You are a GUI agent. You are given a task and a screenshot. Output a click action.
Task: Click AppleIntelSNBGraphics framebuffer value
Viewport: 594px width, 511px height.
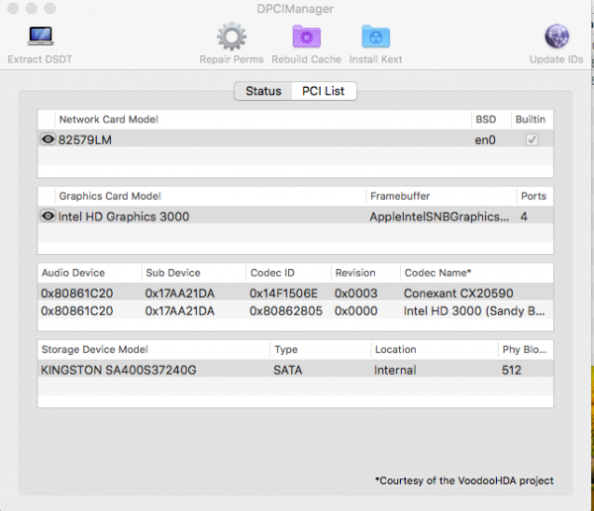tap(439, 216)
